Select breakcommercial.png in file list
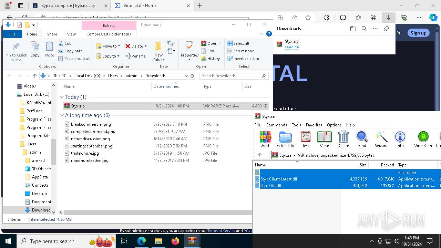Screen dimensions: 441x248 click(91, 124)
